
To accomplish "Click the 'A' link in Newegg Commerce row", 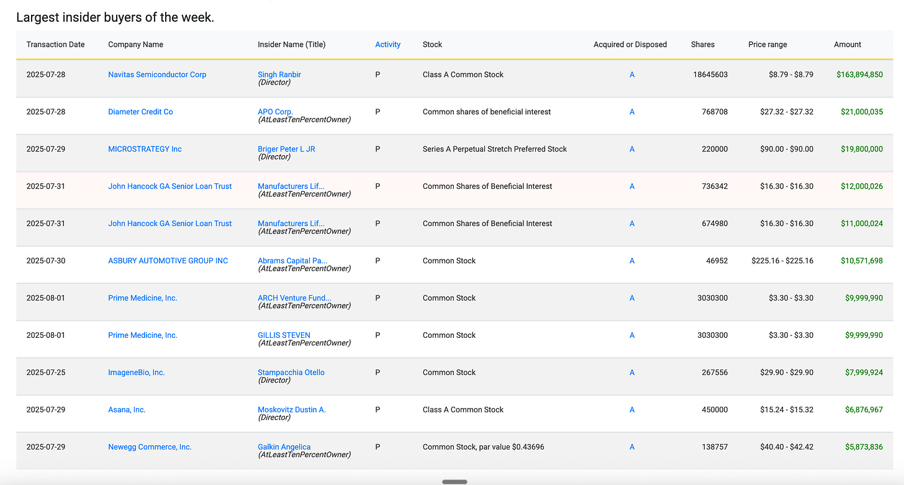I will (x=632, y=447).
